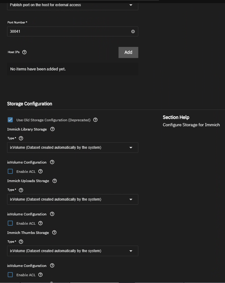Show help for Immich Library Enable ACL
The image size is (225, 283).
point(40,171)
